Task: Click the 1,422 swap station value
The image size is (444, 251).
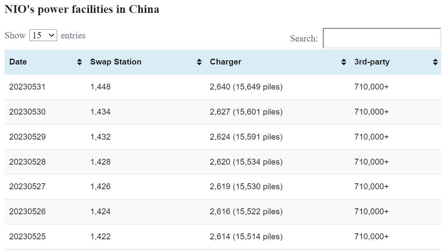Action: tap(100, 237)
